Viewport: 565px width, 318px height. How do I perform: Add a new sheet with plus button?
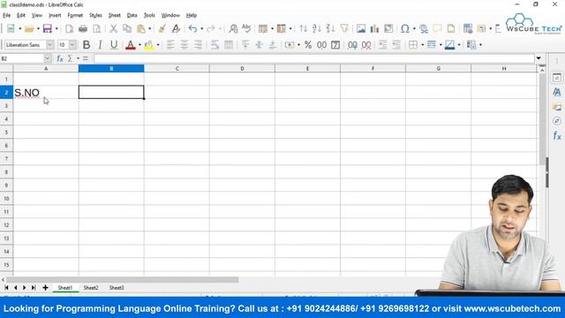(45, 288)
